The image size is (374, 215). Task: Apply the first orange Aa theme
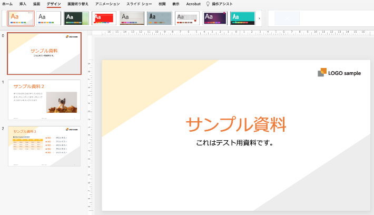point(21,18)
